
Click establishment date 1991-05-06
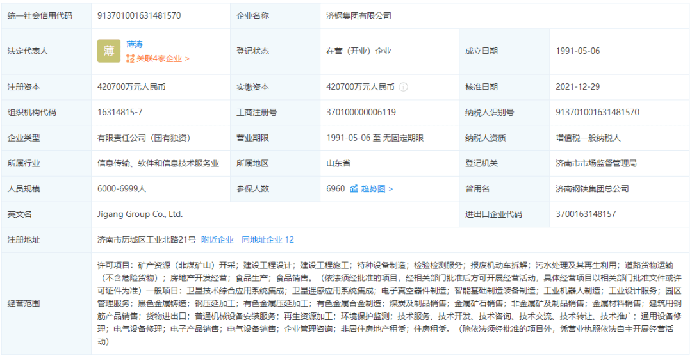tap(578, 51)
